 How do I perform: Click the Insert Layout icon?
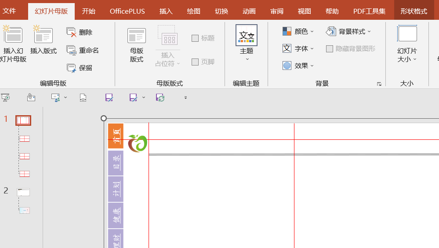(x=43, y=34)
